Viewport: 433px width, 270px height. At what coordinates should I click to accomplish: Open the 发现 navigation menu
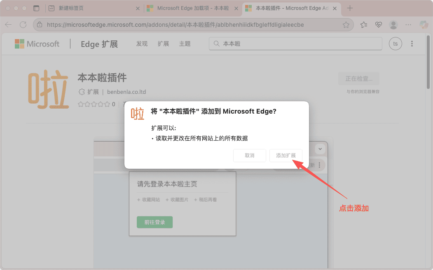coord(142,44)
